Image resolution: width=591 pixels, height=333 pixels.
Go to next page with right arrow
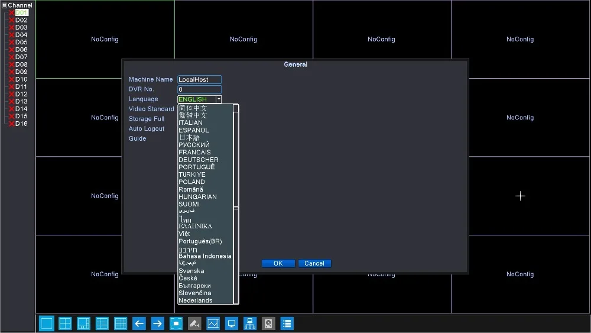point(158,324)
